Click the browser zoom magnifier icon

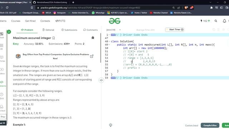(x=173, y=8)
